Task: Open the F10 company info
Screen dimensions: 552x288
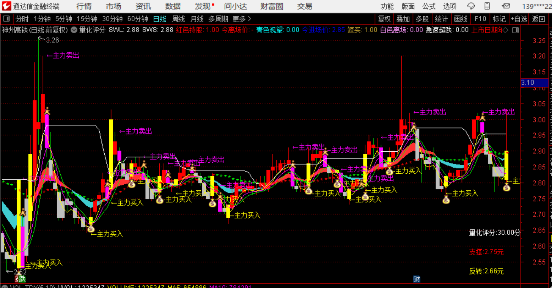Action: coord(480,19)
